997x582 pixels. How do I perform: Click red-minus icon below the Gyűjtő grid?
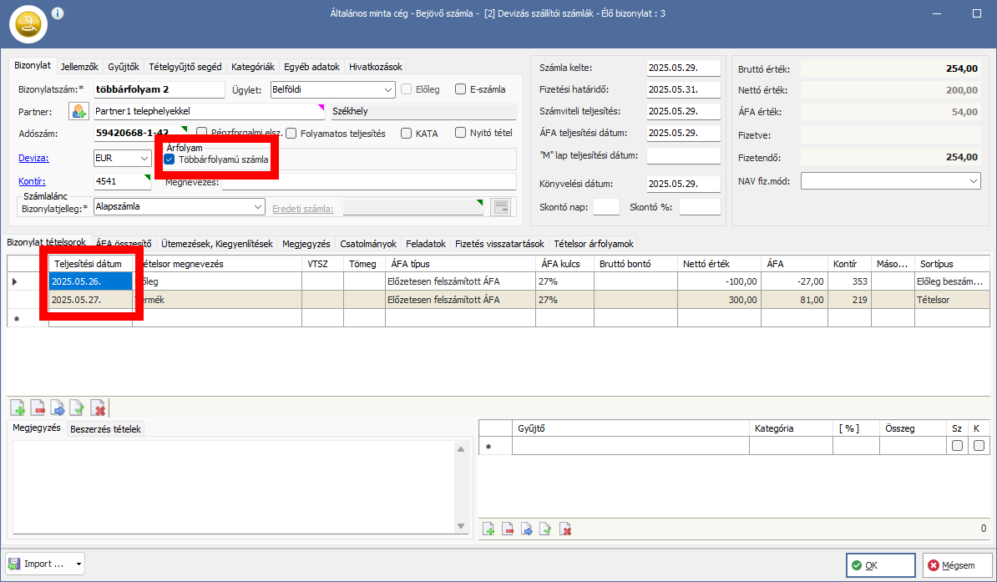point(508,529)
